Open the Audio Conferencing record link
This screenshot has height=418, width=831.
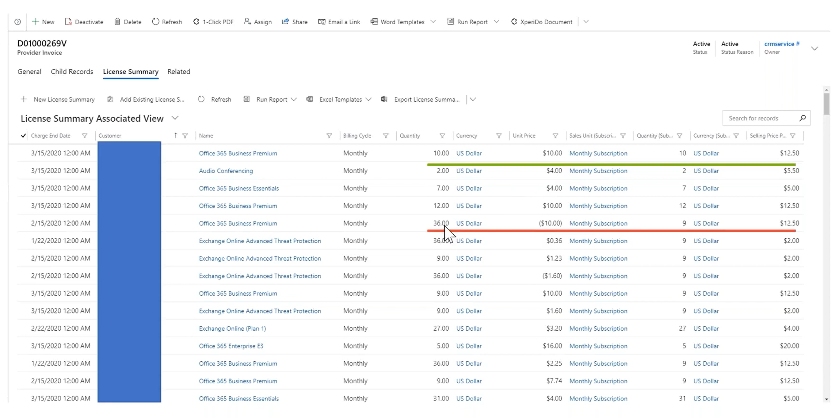[226, 171]
